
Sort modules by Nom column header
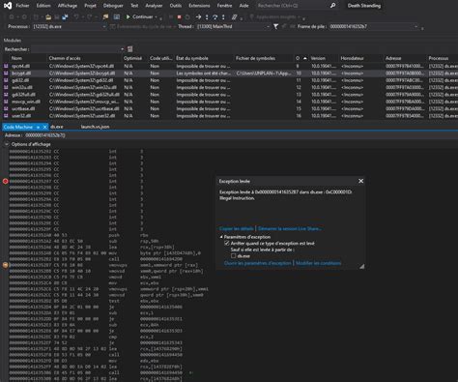[16, 58]
